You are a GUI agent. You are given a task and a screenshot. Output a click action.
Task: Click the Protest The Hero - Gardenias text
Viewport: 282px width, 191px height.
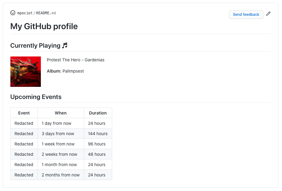76,60
